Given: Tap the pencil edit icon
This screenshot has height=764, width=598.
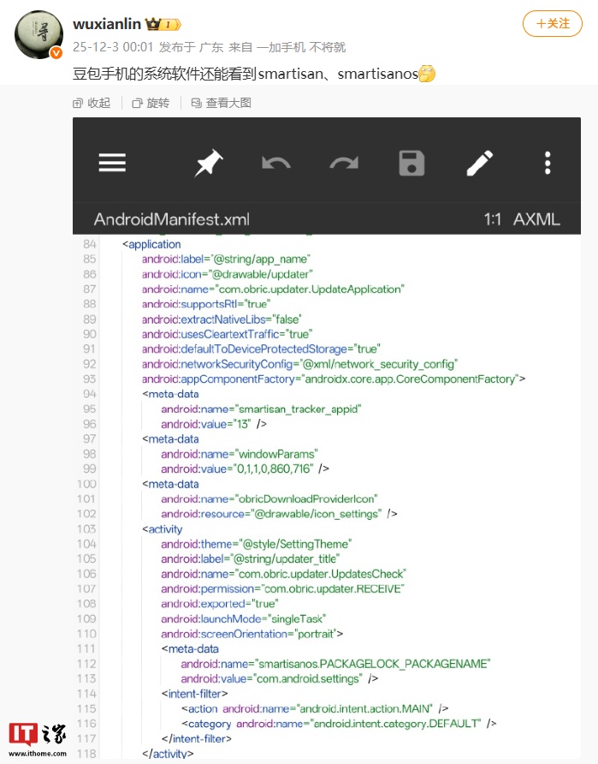Looking at the screenshot, I should tap(480, 163).
